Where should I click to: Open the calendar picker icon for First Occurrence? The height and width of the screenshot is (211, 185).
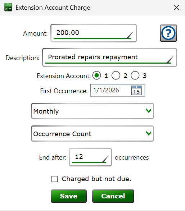tap(136, 91)
